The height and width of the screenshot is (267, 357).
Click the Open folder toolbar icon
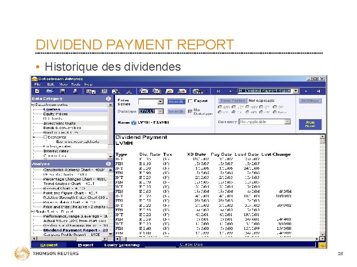(50, 91)
